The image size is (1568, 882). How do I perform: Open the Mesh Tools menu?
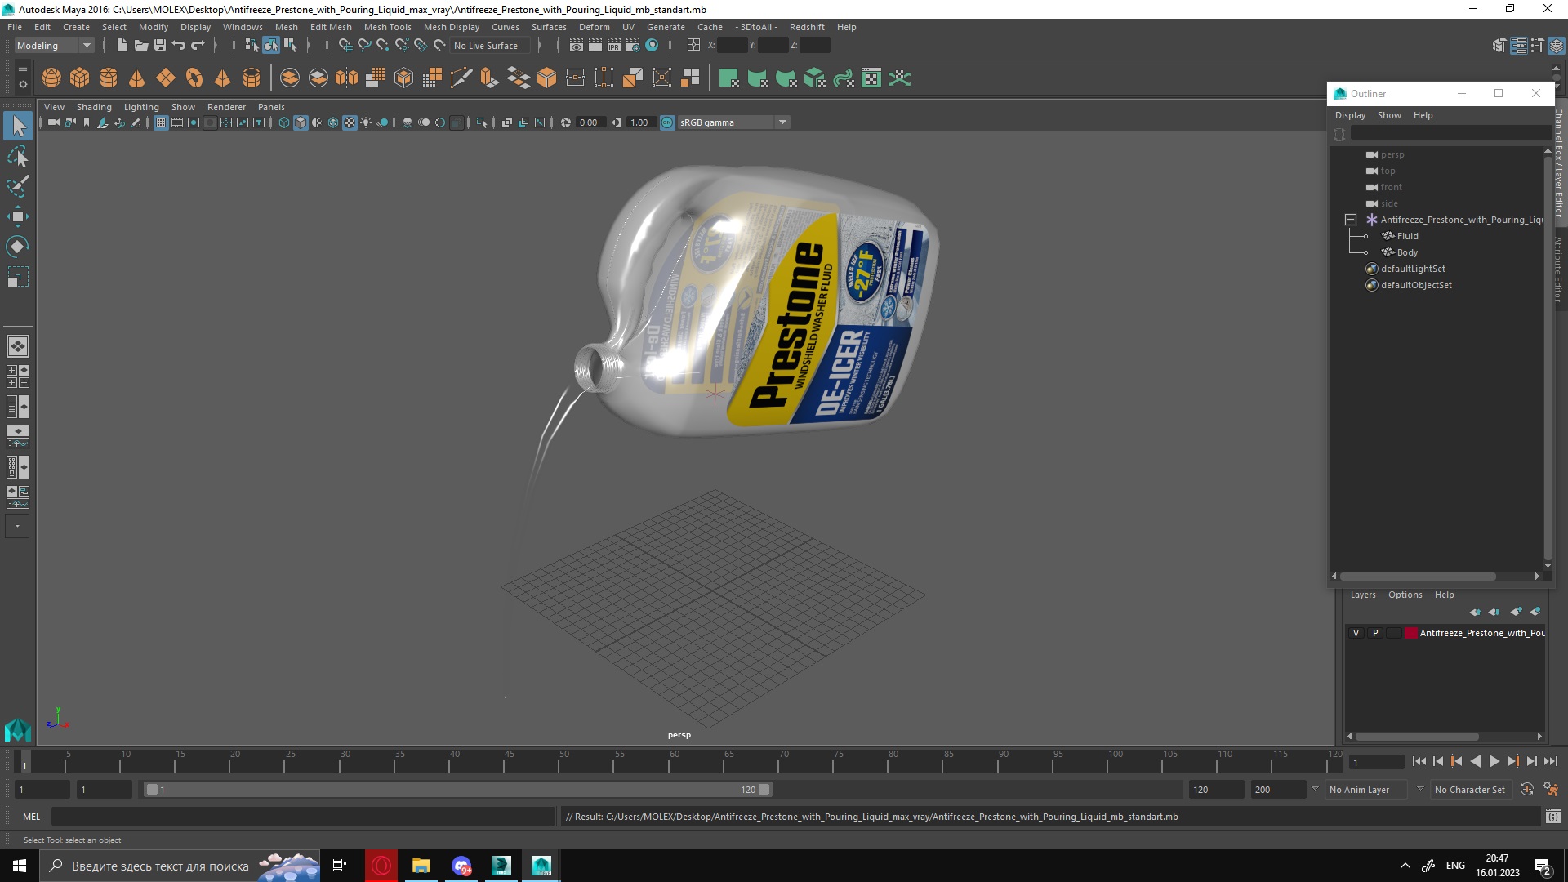(x=388, y=27)
